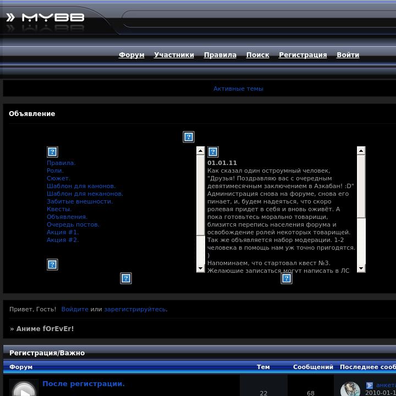Click the Регистрация/Важно category header
Screen dimensions: 396x396
click(x=47, y=353)
